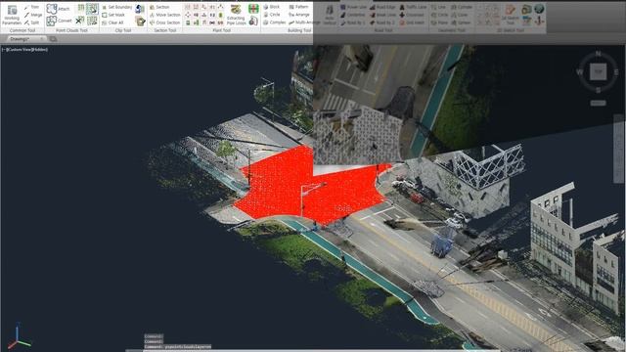
Task: Select Road Edge in Road Tool
Action: [x=382, y=7]
